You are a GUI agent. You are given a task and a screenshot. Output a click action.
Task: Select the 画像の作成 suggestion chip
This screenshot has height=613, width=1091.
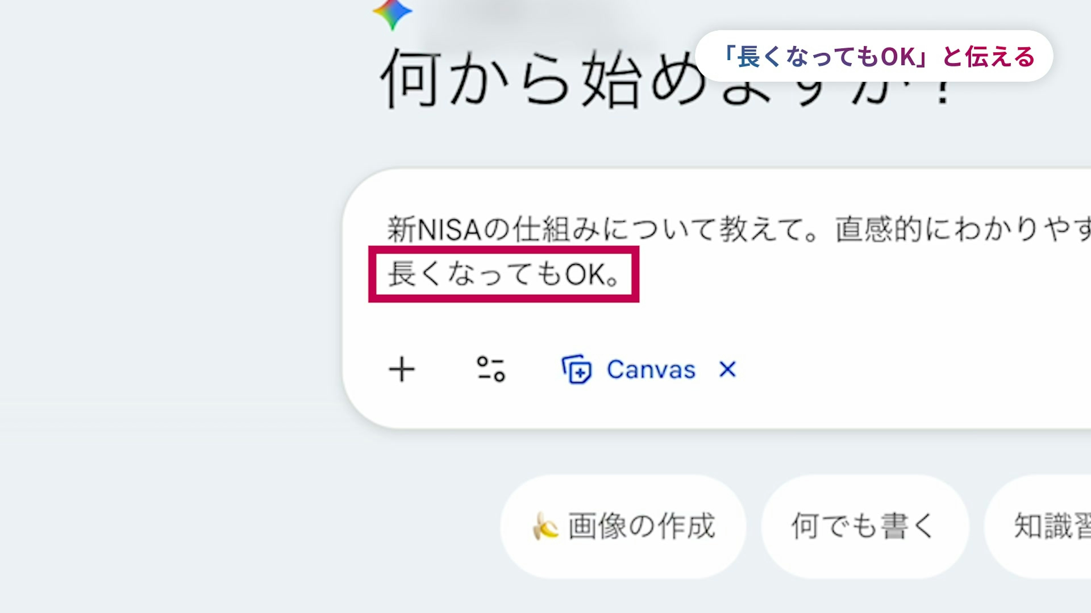623,526
